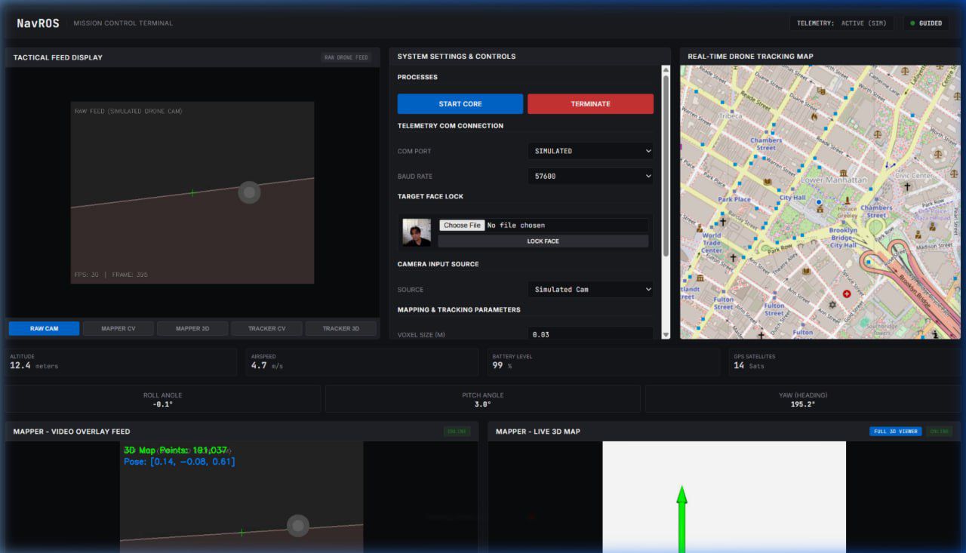Select the TRACKER CV tab
The height and width of the screenshot is (553, 966).
[266, 328]
